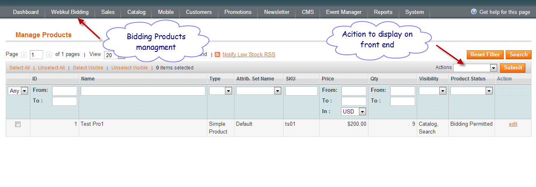Click the page number input field
The image size is (536, 187).
pos(36,55)
